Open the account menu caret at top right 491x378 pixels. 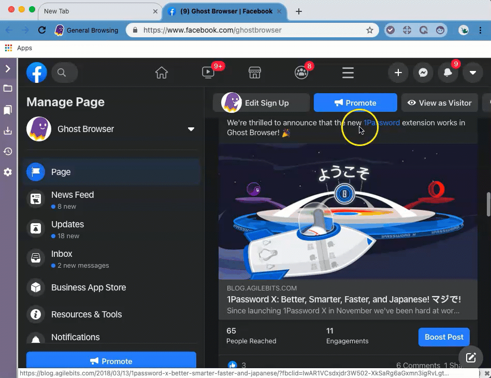[x=473, y=72]
